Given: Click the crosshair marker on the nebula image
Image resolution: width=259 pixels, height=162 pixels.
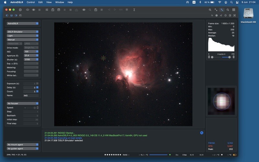Looking at the screenshot, I should click(x=103, y=58).
